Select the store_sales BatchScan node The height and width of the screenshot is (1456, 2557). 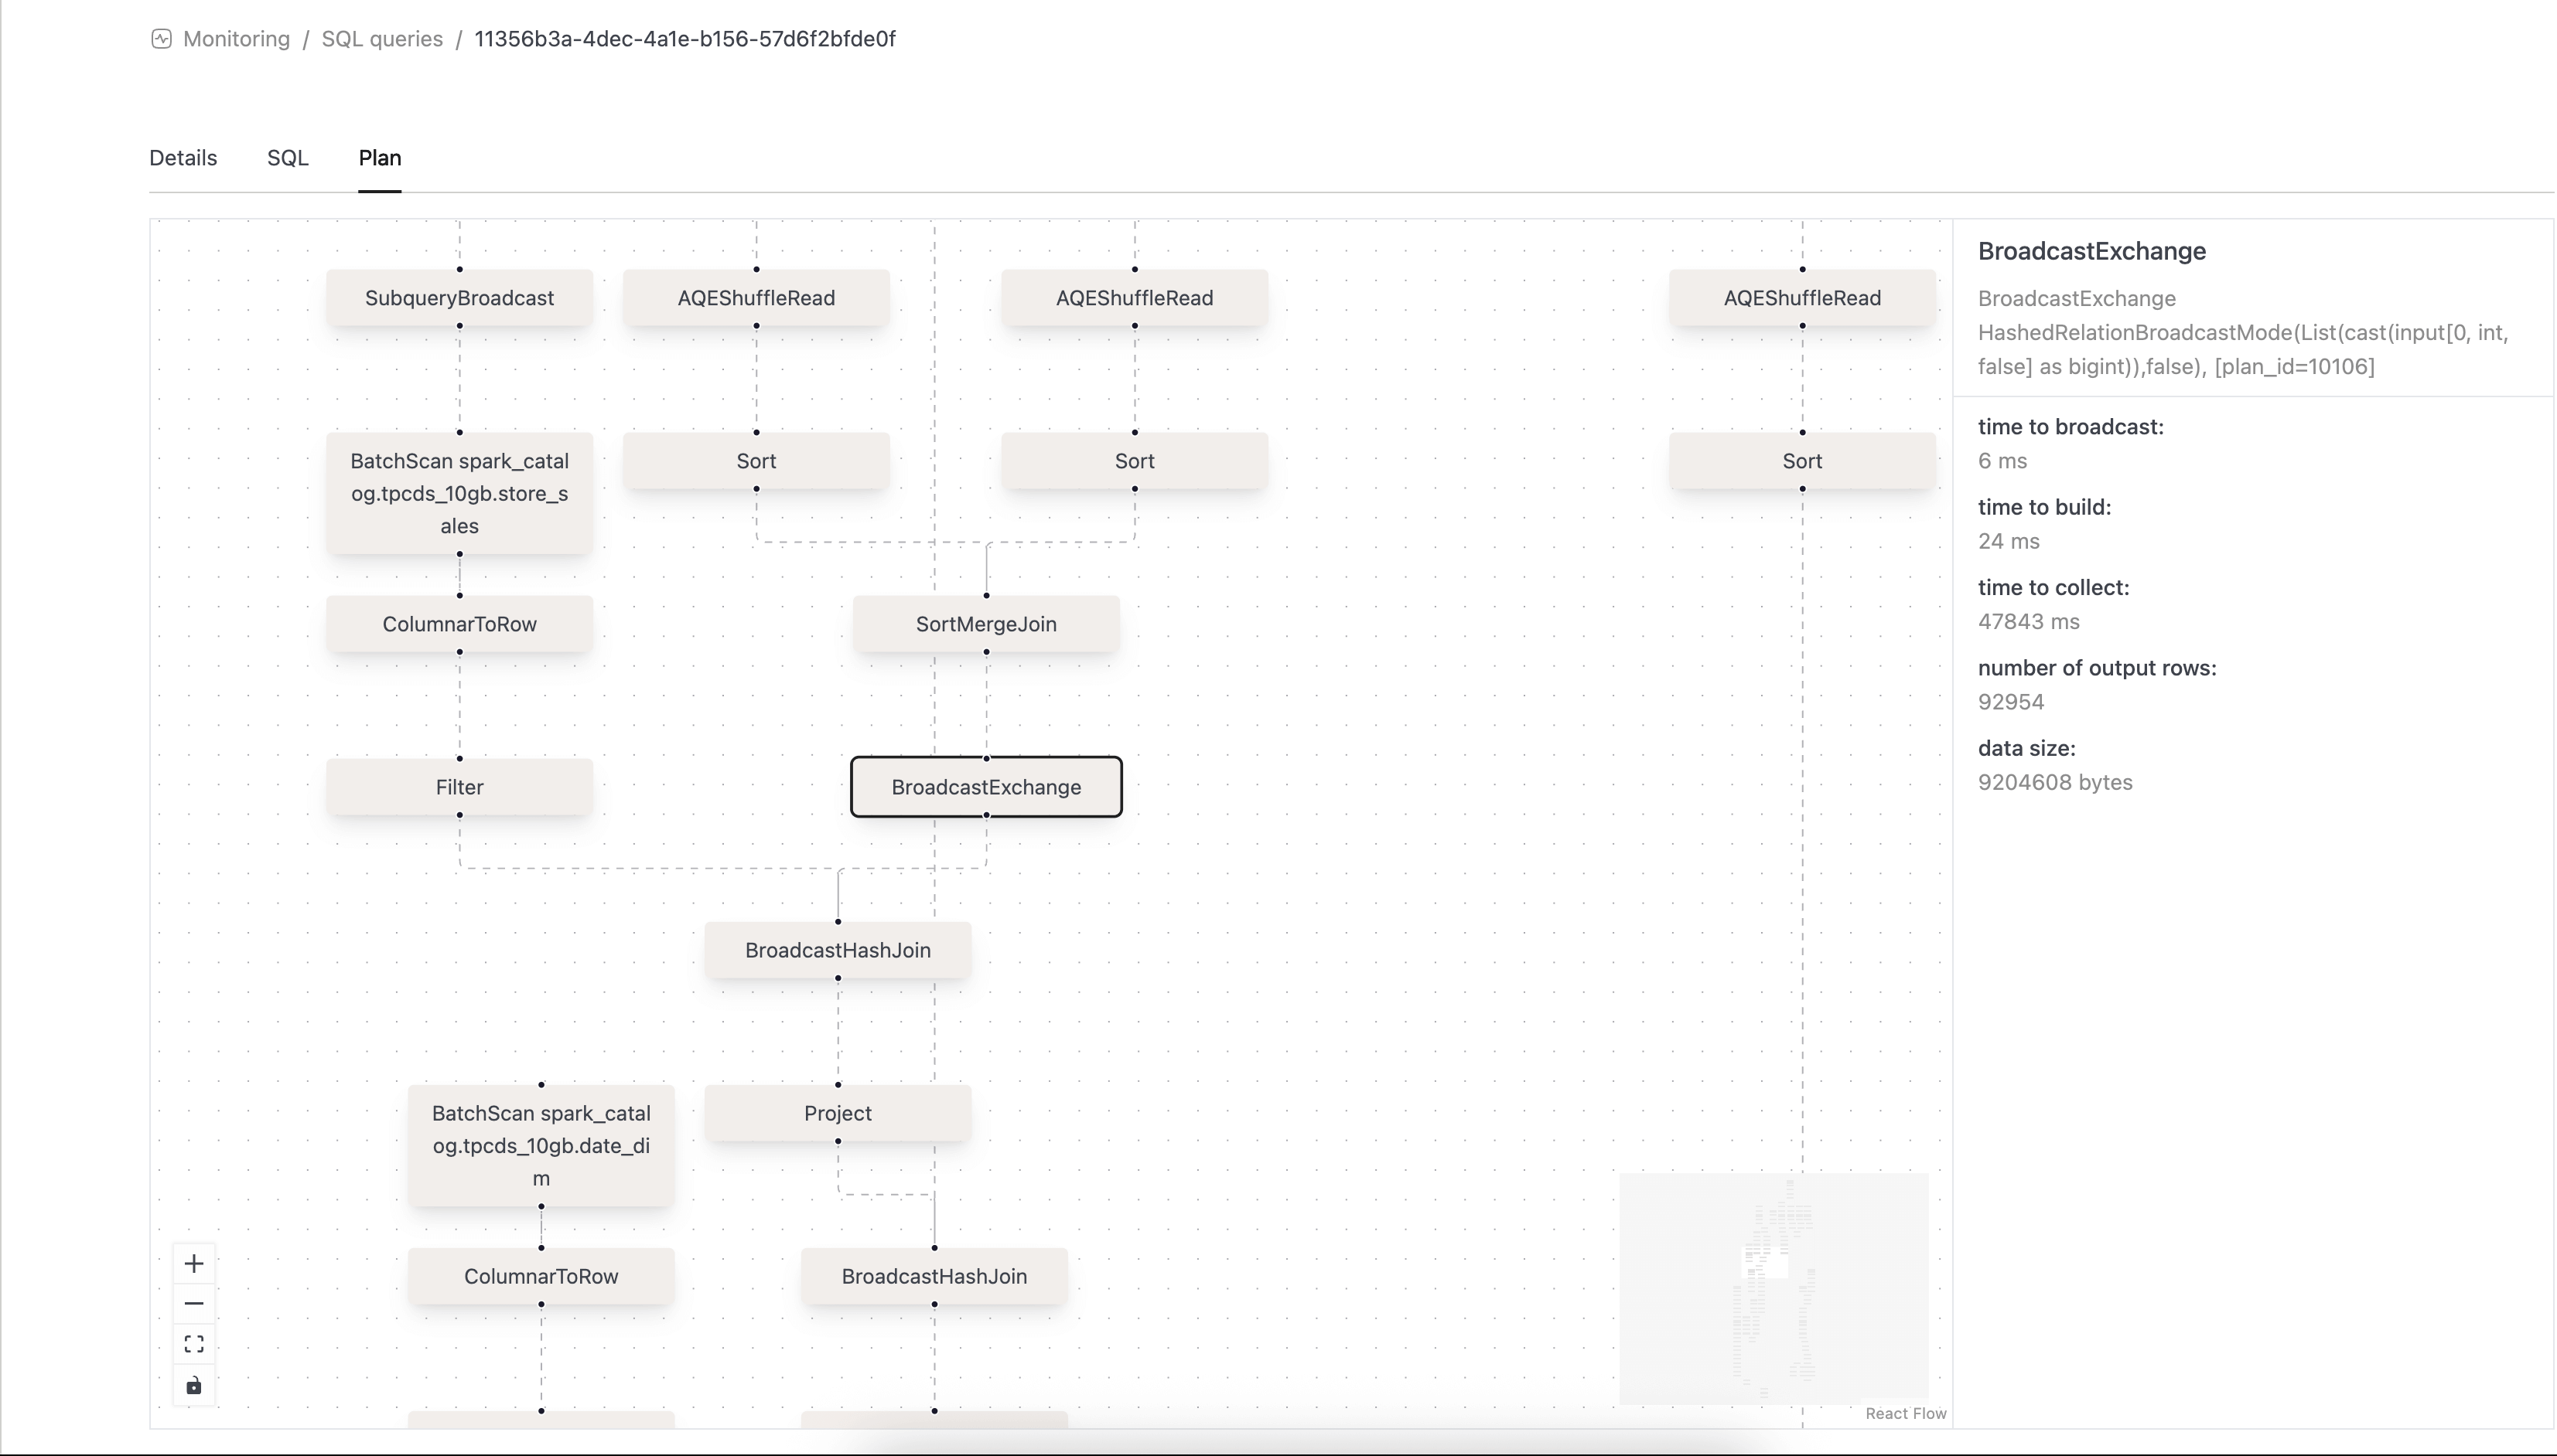pyautogui.click(x=459, y=493)
